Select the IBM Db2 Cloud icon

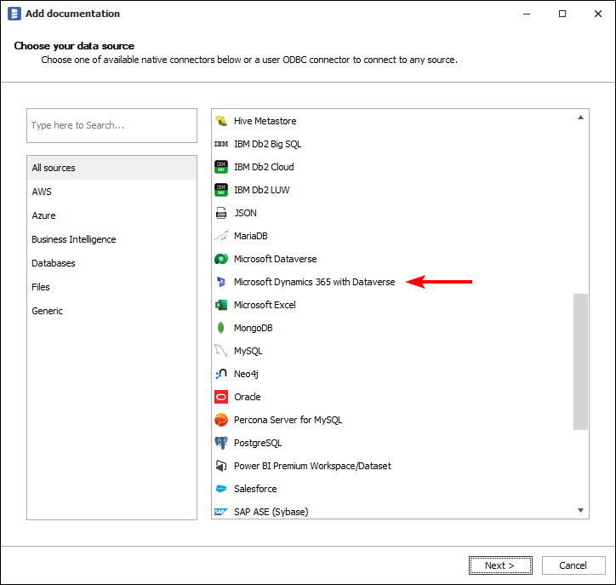coord(220,167)
